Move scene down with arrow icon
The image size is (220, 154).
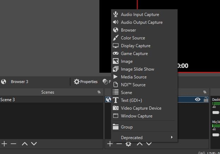[34, 144]
